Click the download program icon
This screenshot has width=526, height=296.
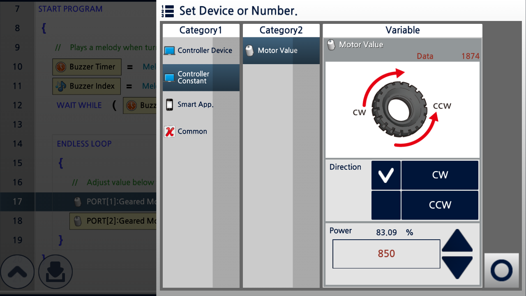pyautogui.click(x=55, y=272)
